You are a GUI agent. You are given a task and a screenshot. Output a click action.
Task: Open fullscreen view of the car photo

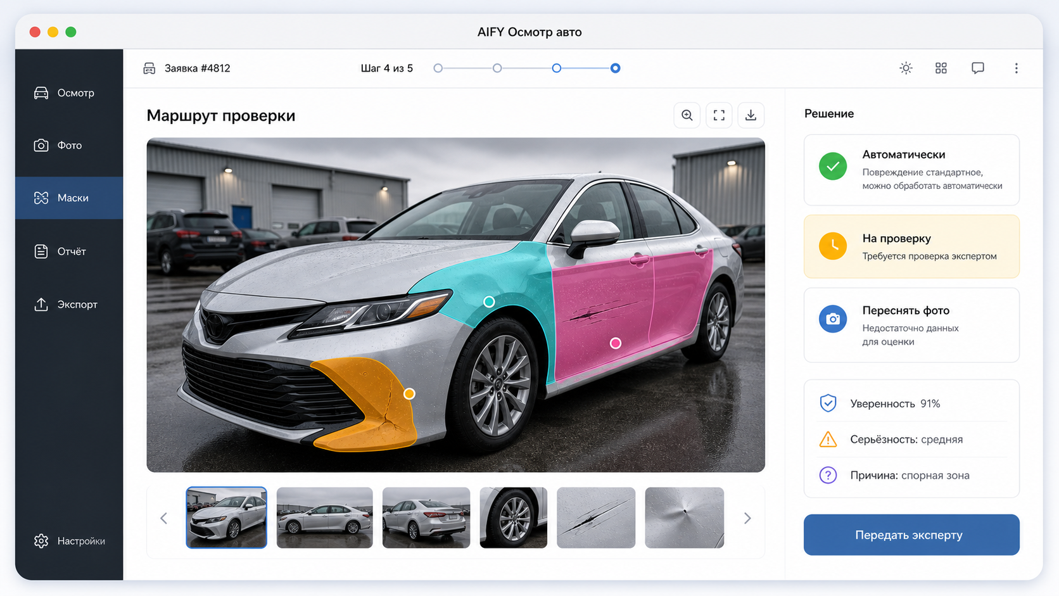click(x=719, y=115)
